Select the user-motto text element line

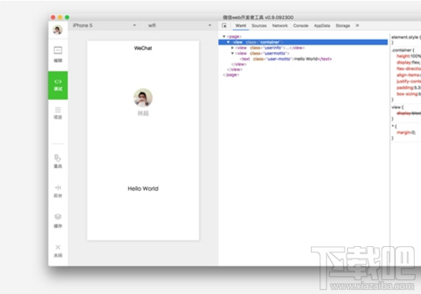(286, 59)
